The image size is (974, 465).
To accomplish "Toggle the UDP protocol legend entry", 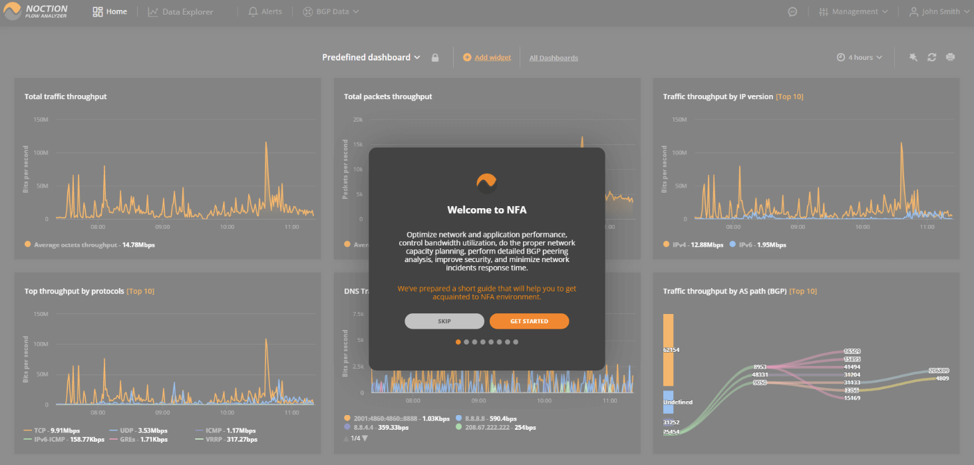I will [139, 430].
